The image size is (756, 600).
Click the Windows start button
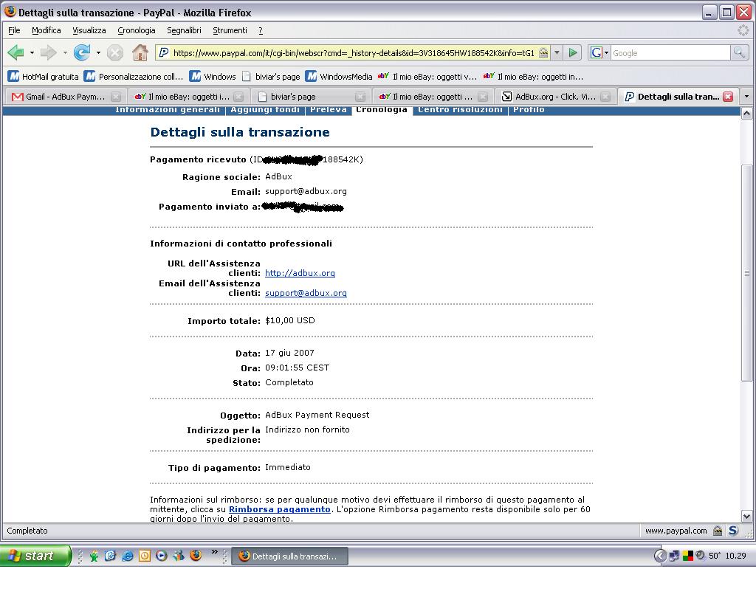(35, 556)
